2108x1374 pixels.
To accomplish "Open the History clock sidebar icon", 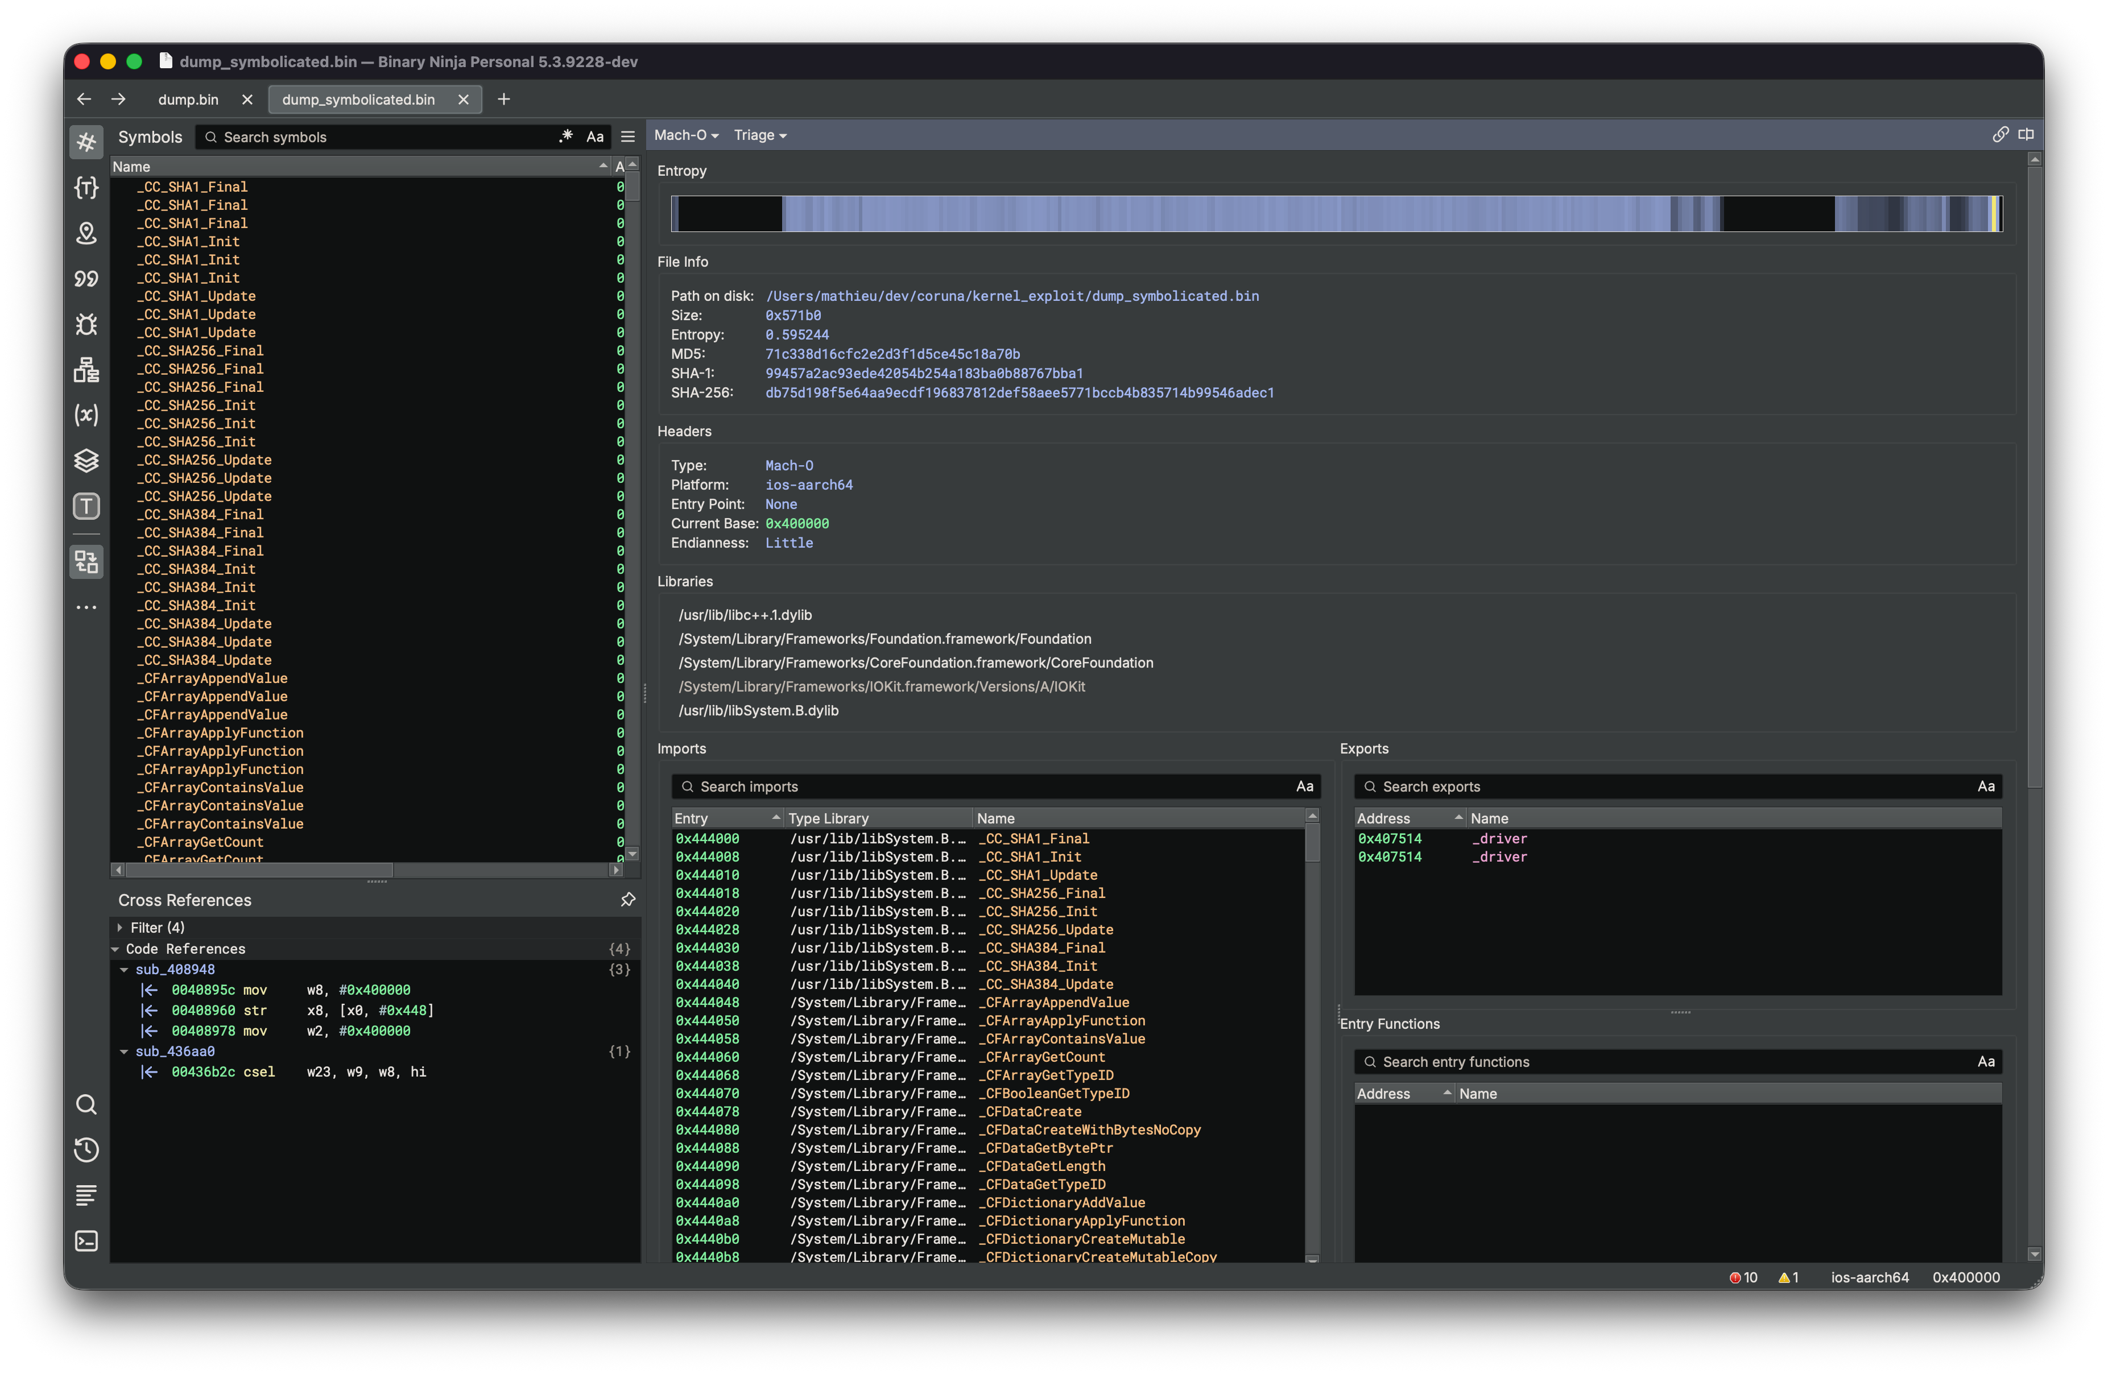I will click(x=86, y=1150).
